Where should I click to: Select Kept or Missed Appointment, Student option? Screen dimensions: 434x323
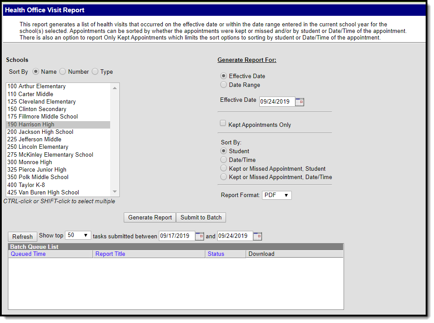223,168
